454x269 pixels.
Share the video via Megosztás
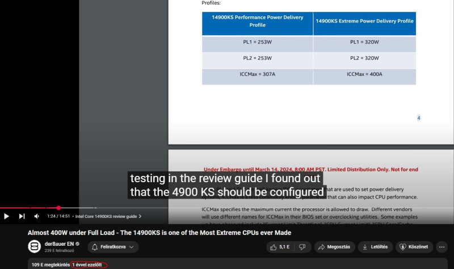[x=334, y=247]
